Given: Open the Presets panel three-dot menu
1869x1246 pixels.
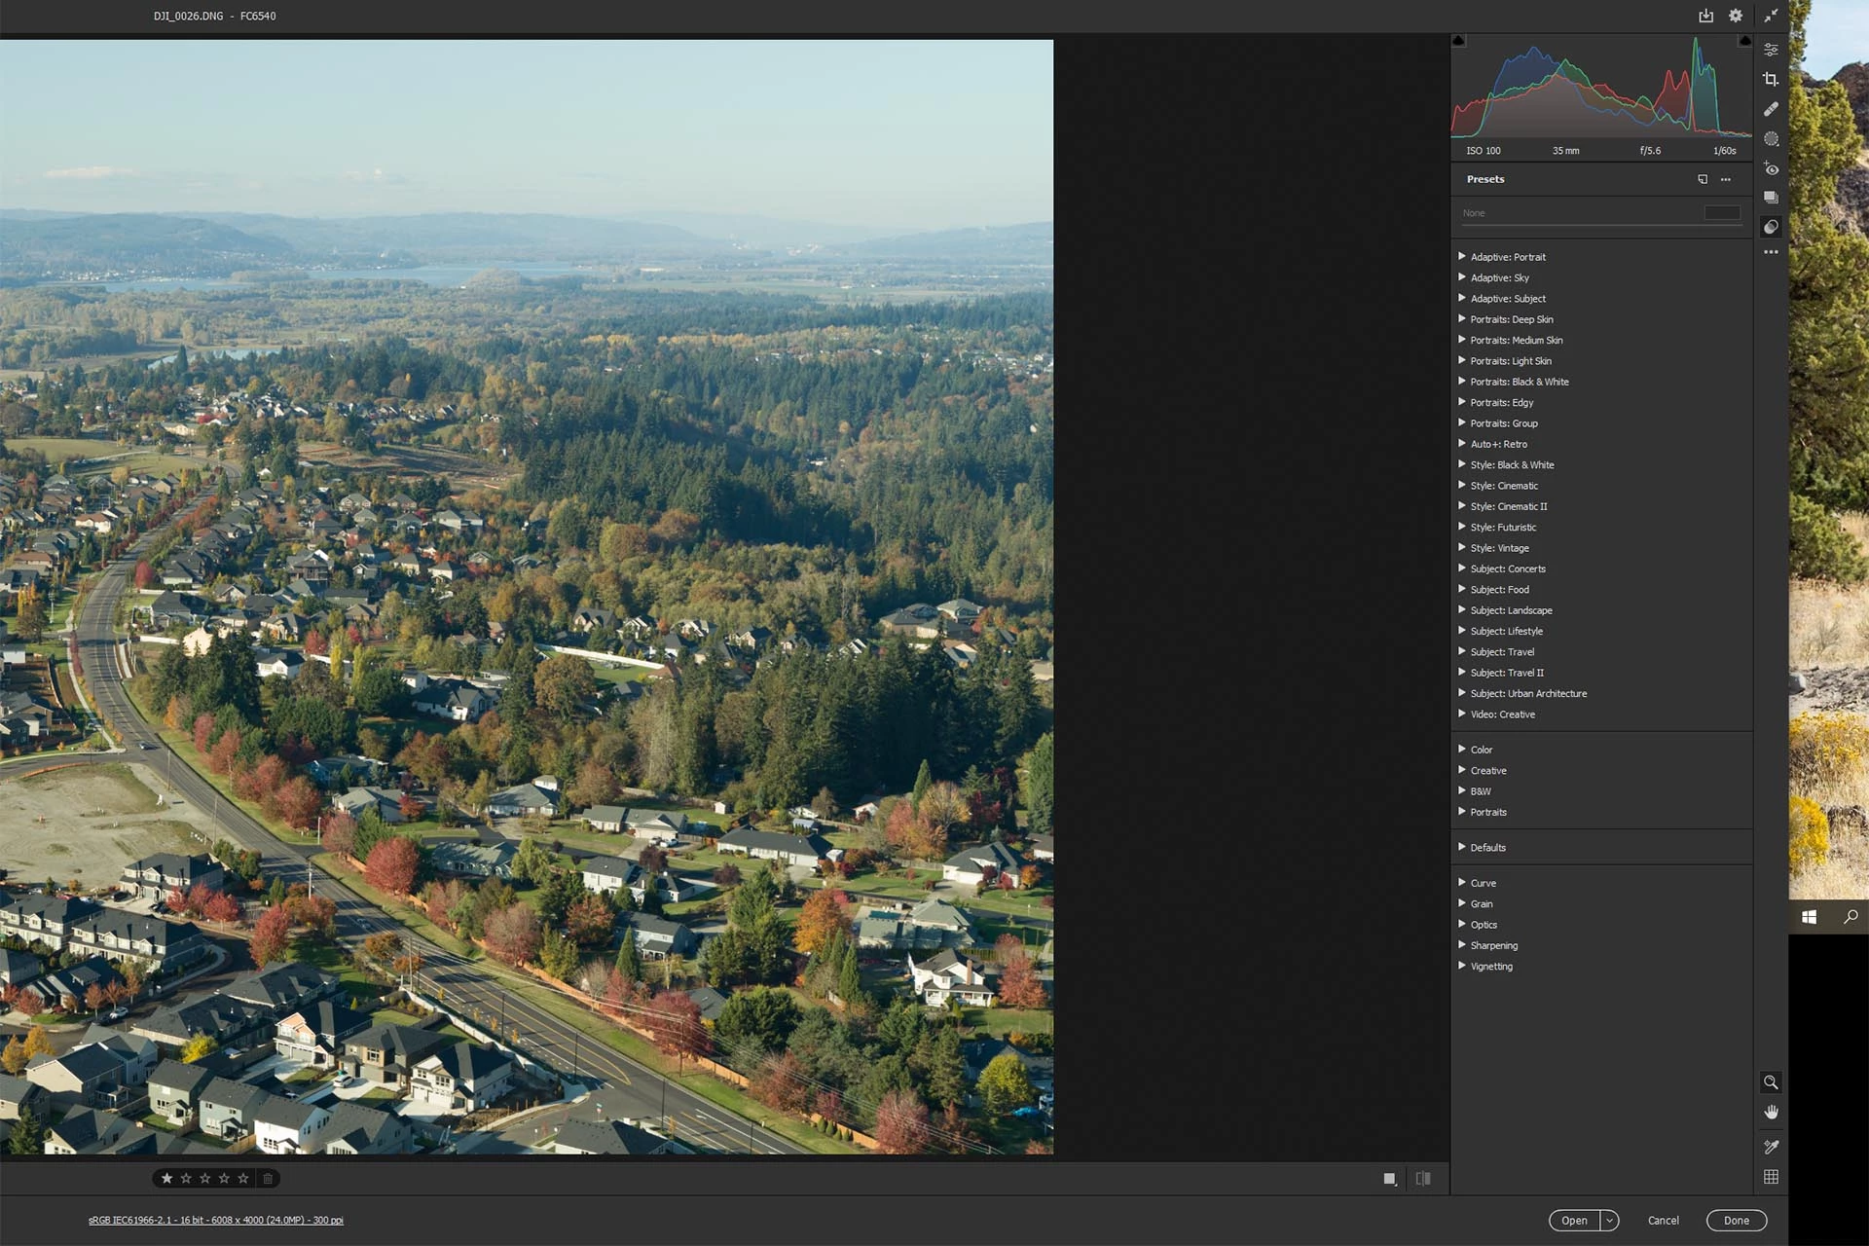Looking at the screenshot, I should pyautogui.click(x=1726, y=179).
